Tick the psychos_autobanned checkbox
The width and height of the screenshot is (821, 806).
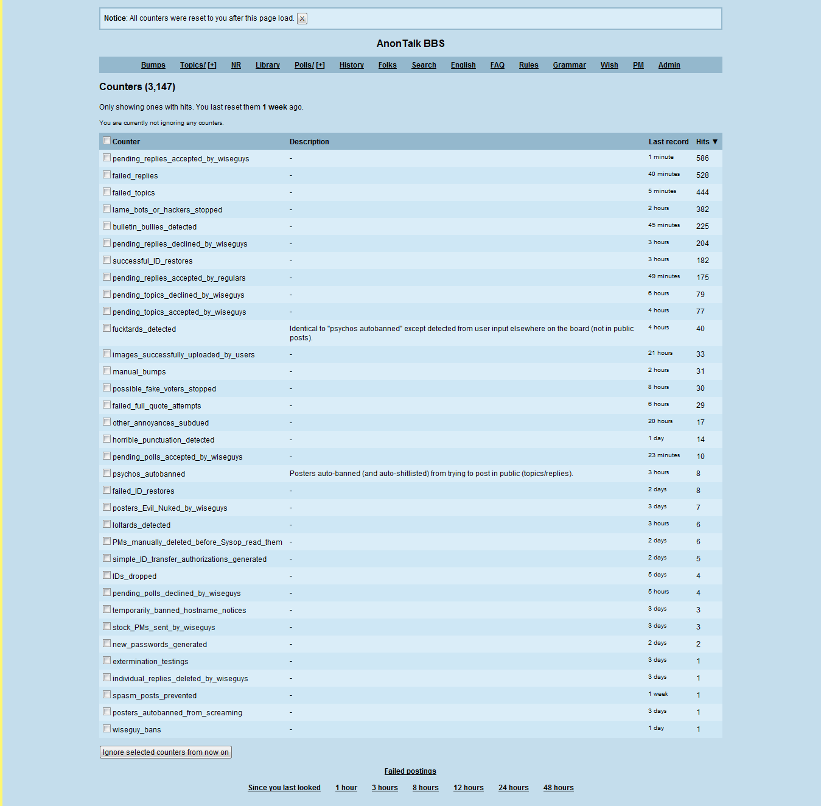107,473
